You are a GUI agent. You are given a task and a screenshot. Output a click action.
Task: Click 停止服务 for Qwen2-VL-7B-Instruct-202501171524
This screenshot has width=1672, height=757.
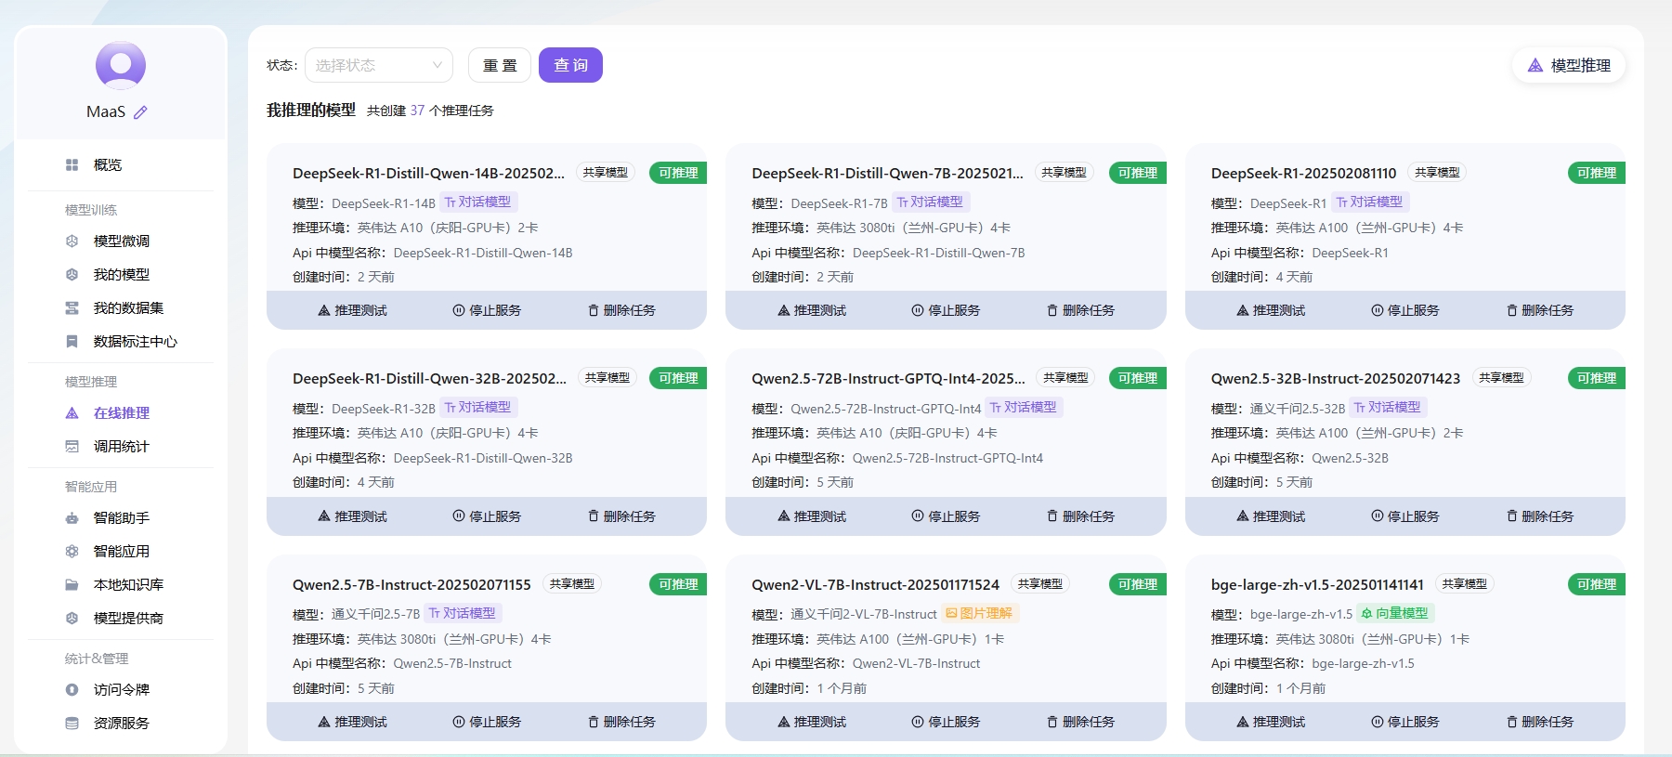(946, 722)
